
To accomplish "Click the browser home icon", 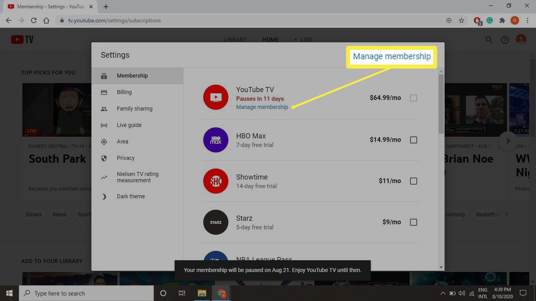I will (x=46, y=20).
